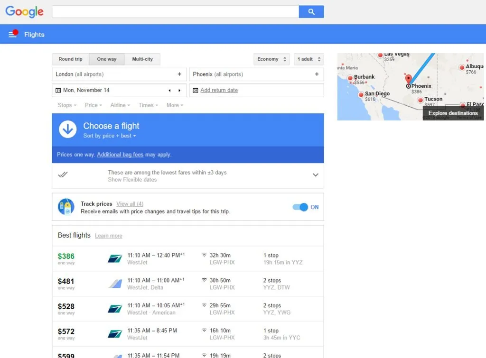Click the Add return date field
This screenshot has width=486, height=358.
[x=219, y=90]
